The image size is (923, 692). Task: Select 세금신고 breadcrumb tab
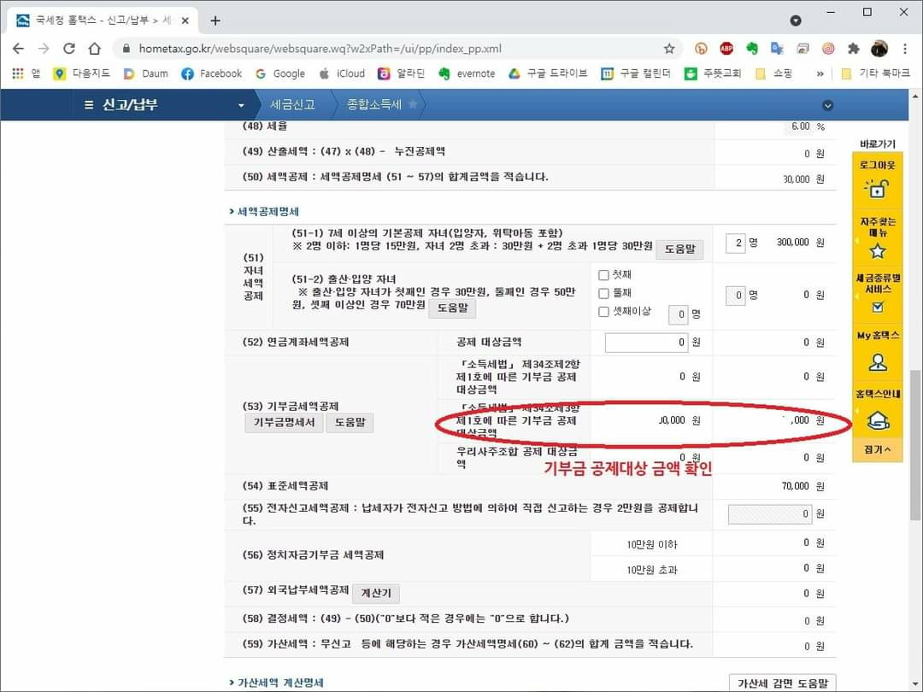coord(292,104)
